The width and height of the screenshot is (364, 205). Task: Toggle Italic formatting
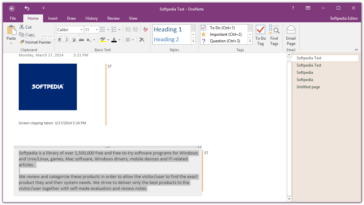click(x=67, y=40)
